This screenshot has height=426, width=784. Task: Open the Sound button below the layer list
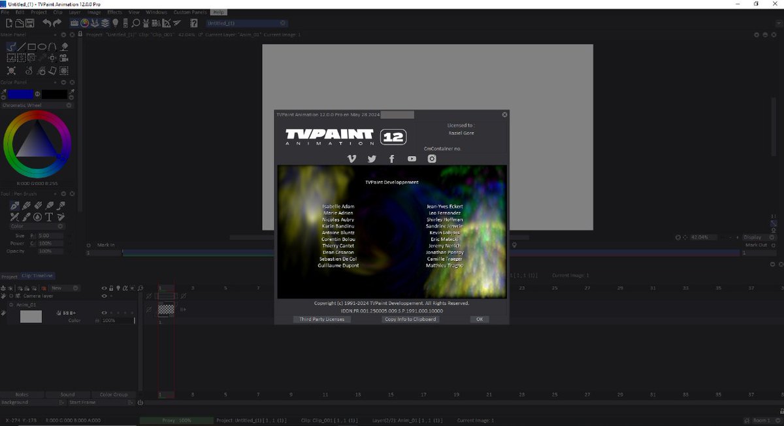(x=68, y=395)
